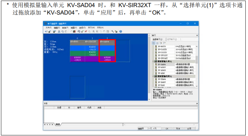Click the blue Help question mark icon
The image size is (248, 136).
(121, 31)
